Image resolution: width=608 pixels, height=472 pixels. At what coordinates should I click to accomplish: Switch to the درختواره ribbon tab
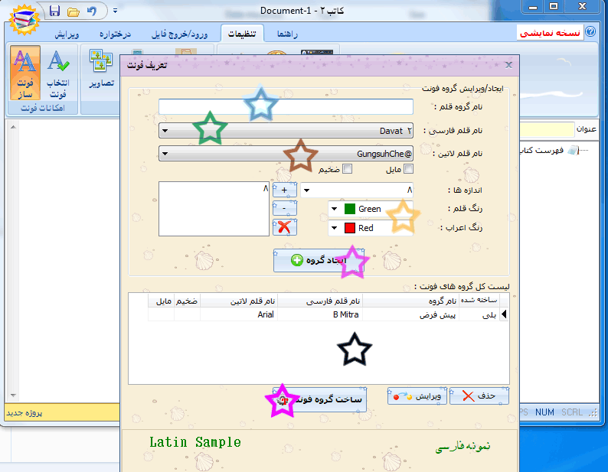(x=115, y=34)
